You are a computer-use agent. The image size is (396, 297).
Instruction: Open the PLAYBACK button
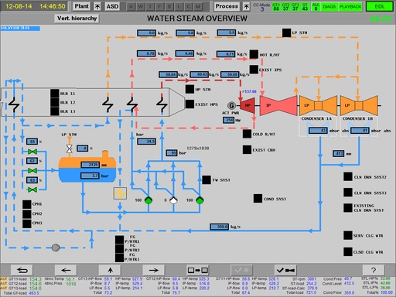[x=350, y=6]
